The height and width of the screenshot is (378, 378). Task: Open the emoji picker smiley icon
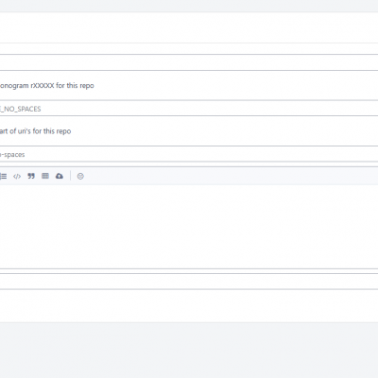(80, 176)
